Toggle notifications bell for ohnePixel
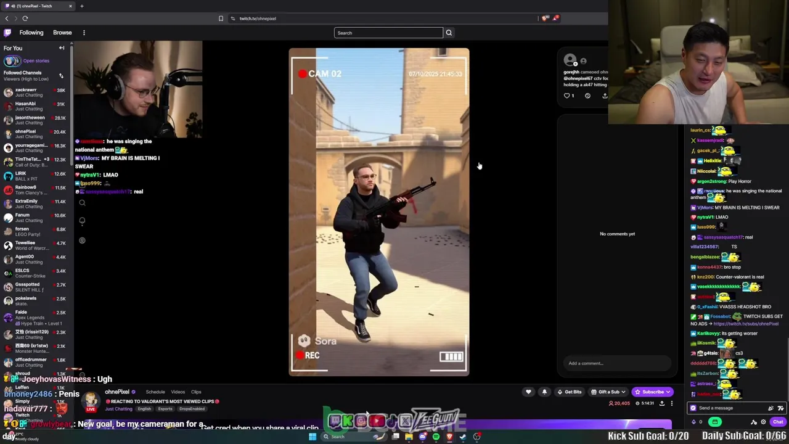The image size is (789, 444). [x=544, y=392]
